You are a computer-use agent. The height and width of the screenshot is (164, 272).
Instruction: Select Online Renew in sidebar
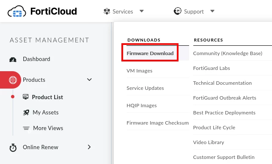(x=41, y=147)
